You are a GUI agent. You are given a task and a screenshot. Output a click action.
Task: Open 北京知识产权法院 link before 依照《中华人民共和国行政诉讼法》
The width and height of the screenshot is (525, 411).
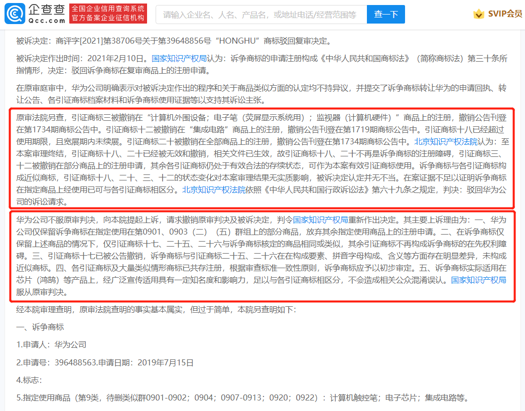coord(214,190)
